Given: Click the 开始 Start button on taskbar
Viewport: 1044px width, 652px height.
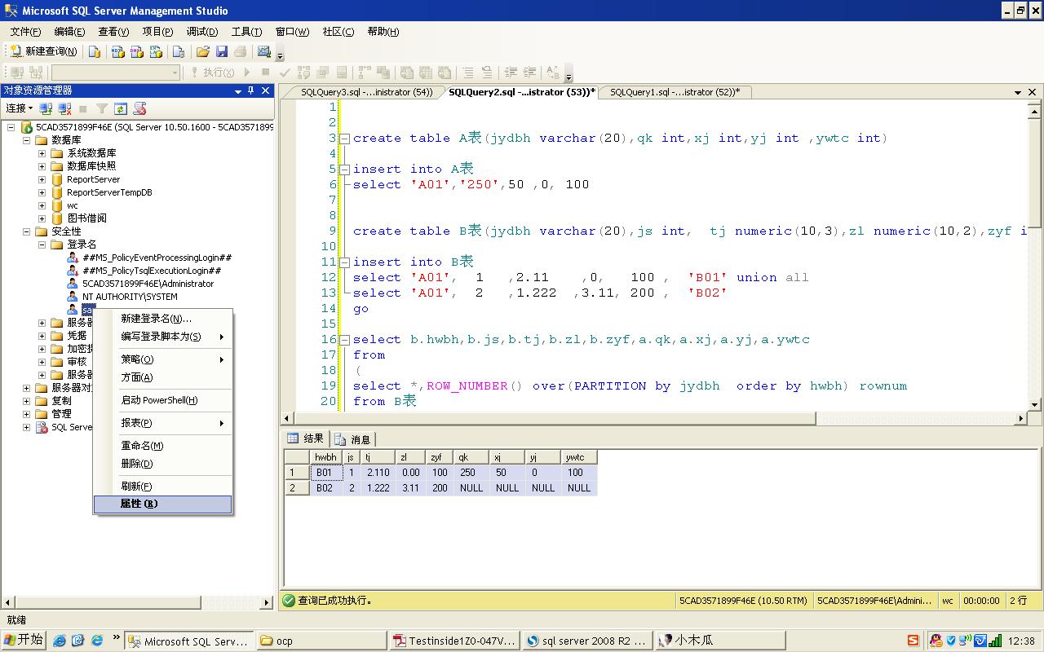Looking at the screenshot, I should (24, 641).
